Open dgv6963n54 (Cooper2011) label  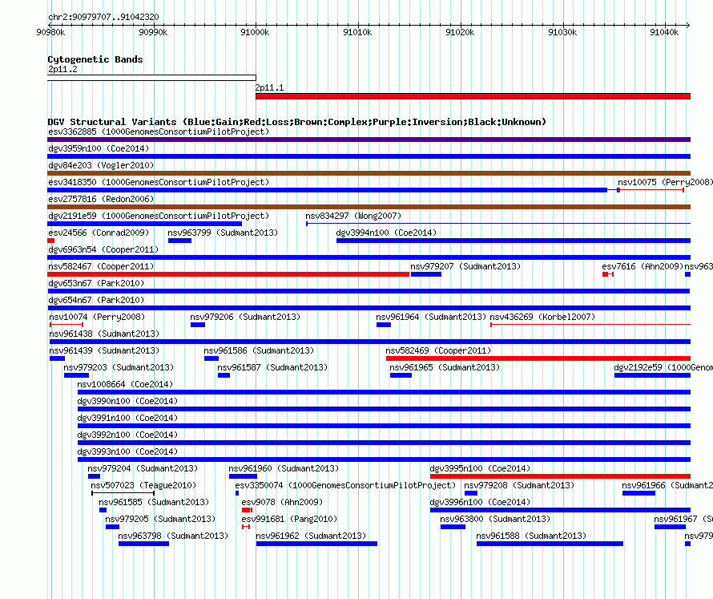click(103, 249)
